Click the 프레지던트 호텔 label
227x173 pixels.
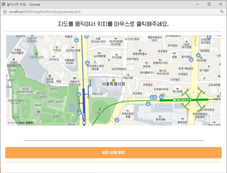[128, 115]
